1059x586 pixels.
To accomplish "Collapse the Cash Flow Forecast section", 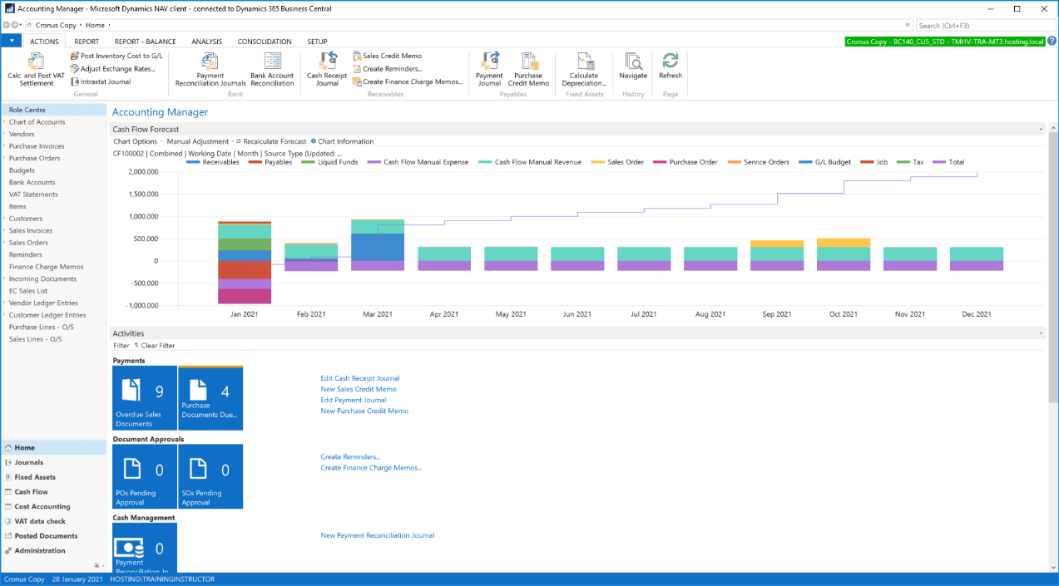I will pyautogui.click(x=1041, y=130).
